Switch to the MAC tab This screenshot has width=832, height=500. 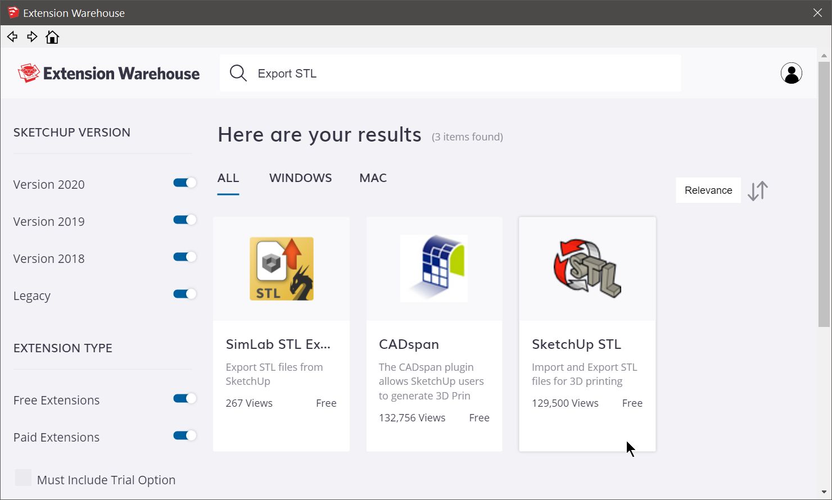click(373, 178)
